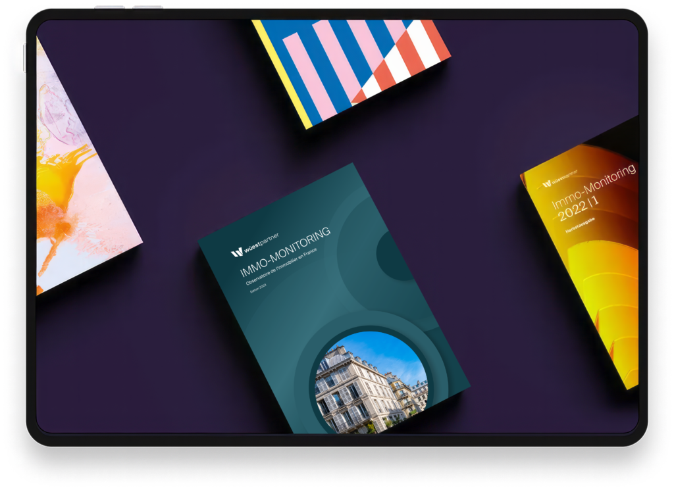Viewport: 674px width, 490px height.
Task: Open the pink and blue striped cover
Action: (x=351, y=74)
